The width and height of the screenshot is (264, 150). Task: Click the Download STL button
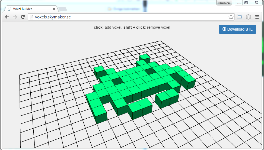(x=237, y=29)
